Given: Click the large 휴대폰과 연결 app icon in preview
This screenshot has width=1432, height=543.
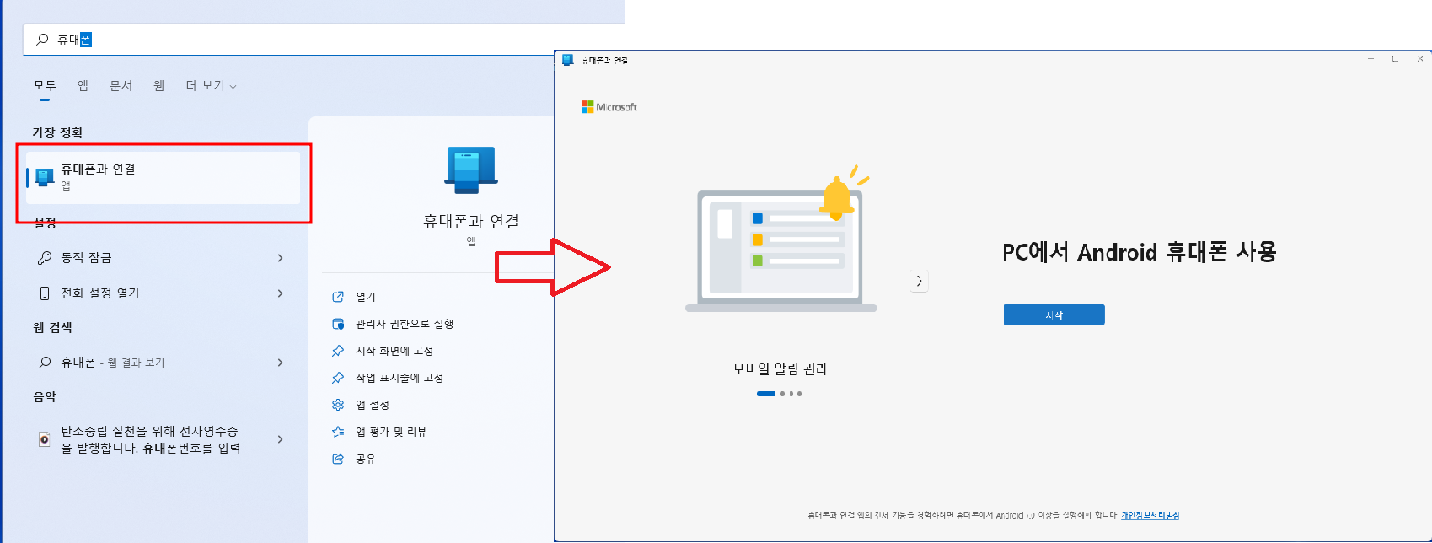Looking at the screenshot, I should 471,169.
